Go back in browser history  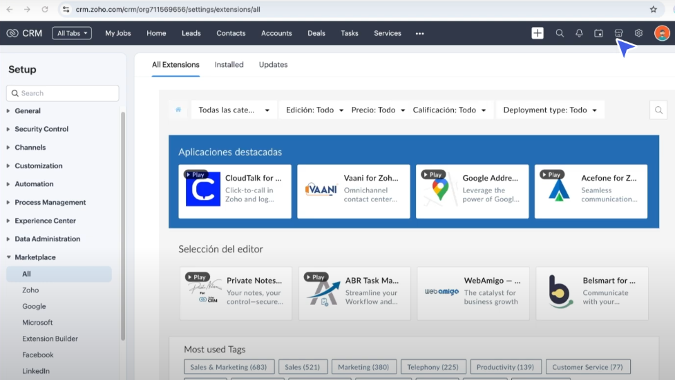10,9
